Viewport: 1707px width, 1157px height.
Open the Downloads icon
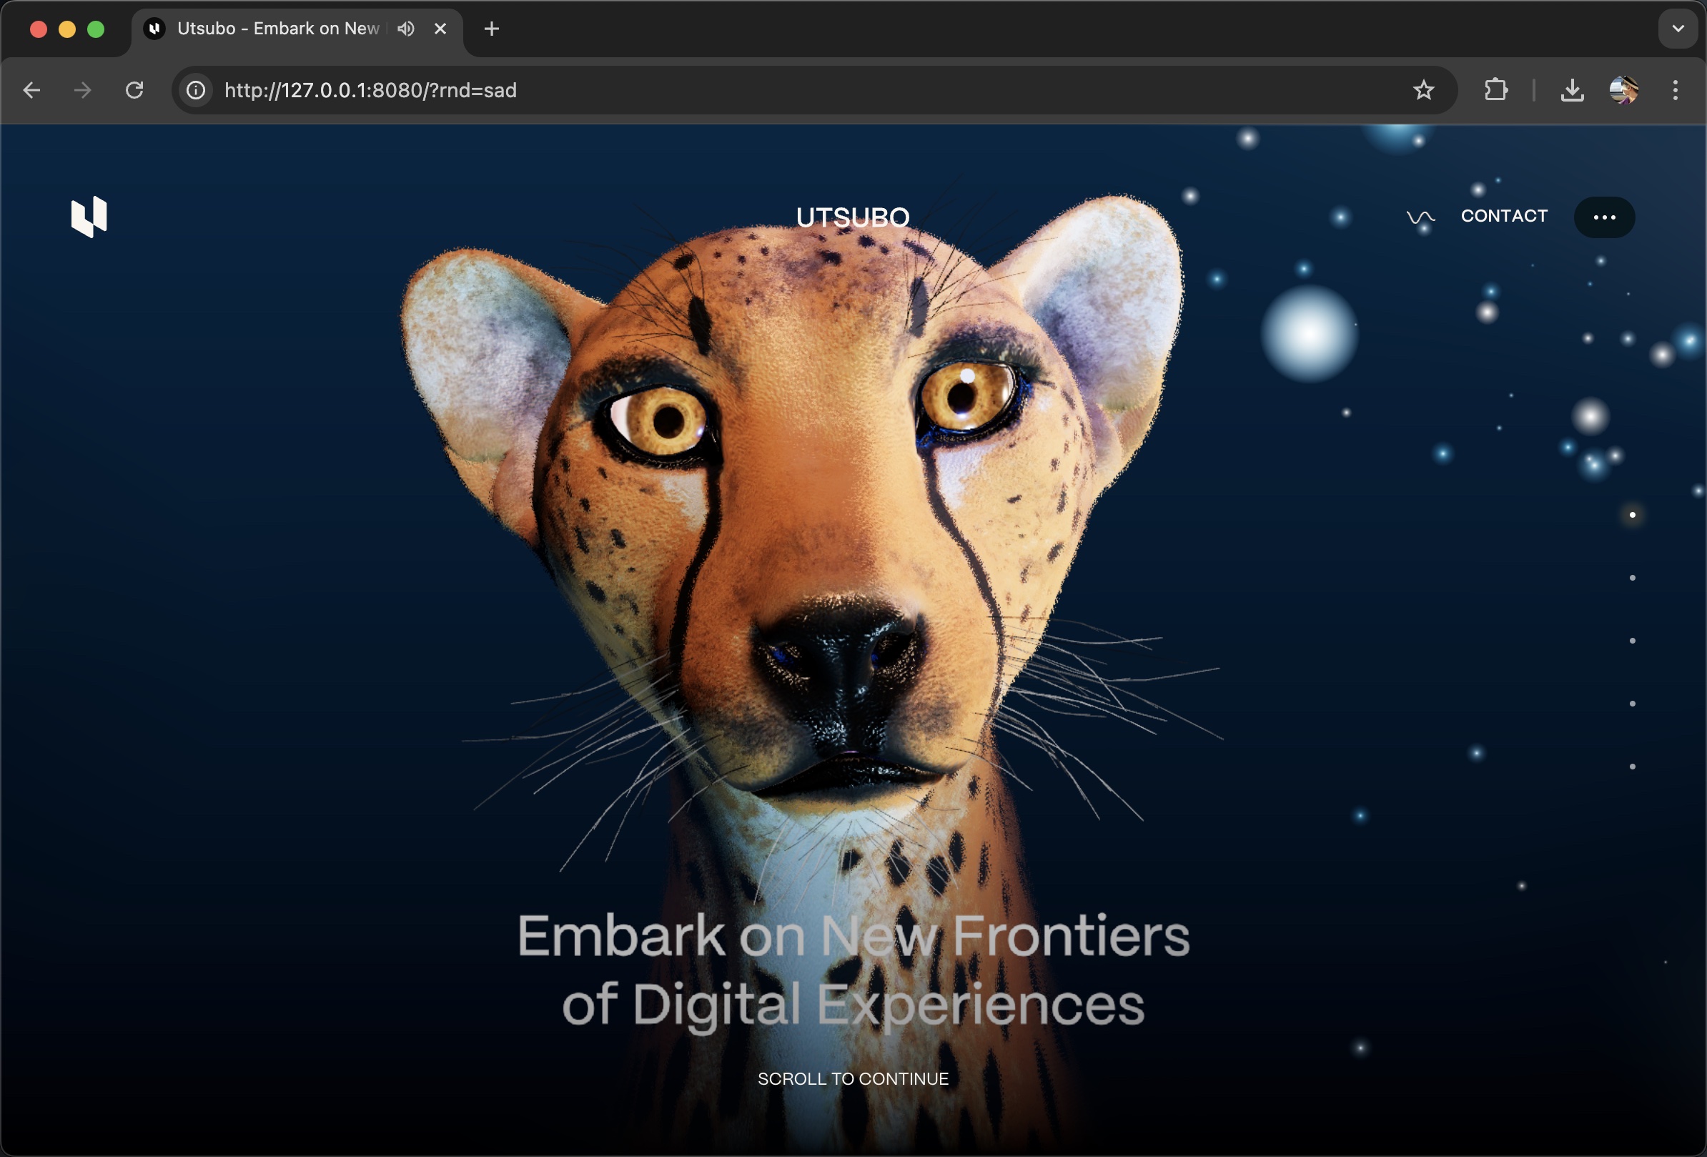click(x=1572, y=90)
